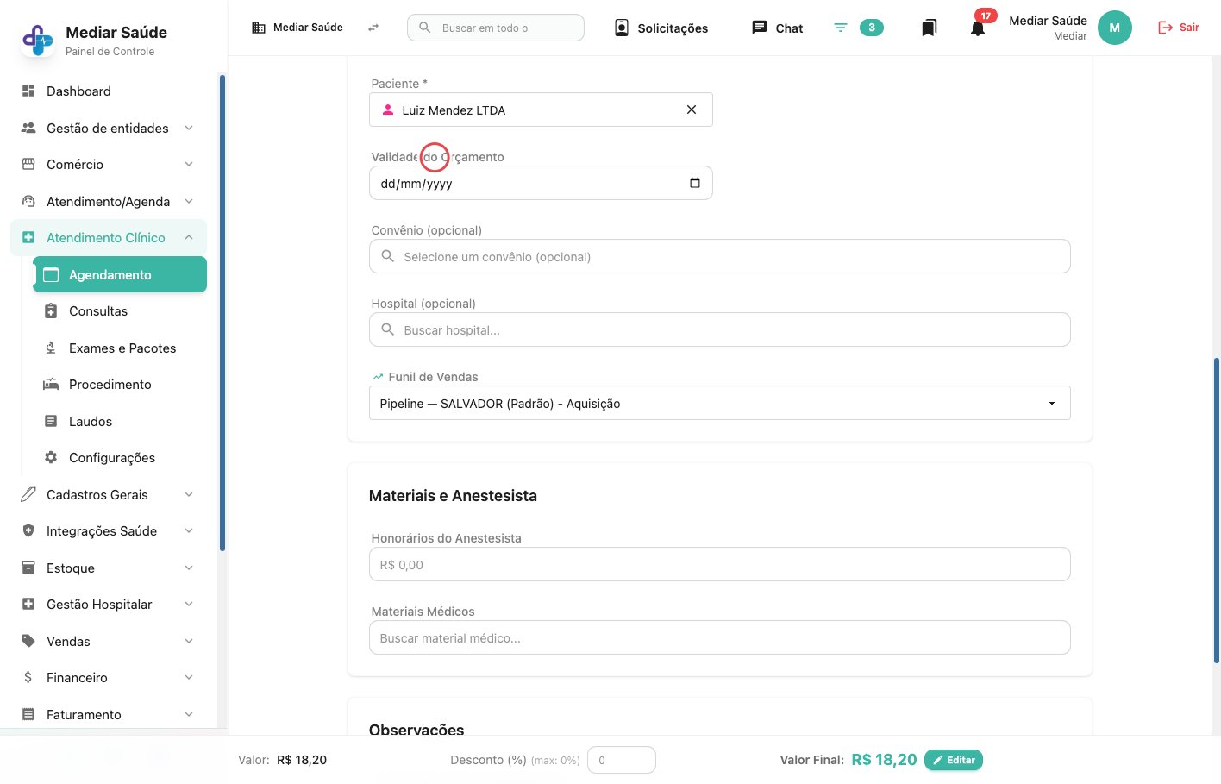The image size is (1221, 784).
Task: Click the Buscar hospital search field
Action: (x=720, y=329)
